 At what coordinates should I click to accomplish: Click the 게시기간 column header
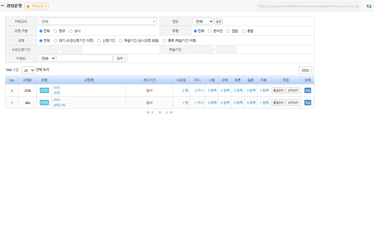(149, 80)
